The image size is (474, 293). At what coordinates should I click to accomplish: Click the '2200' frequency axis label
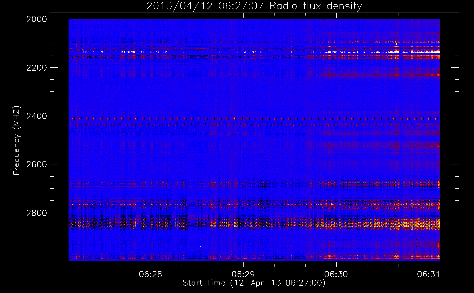click(x=37, y=68)
